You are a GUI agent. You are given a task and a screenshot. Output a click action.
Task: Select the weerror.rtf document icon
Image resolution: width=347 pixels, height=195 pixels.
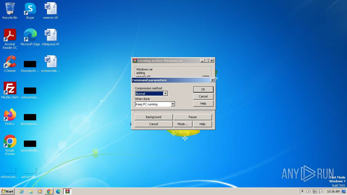coord(50,11)
